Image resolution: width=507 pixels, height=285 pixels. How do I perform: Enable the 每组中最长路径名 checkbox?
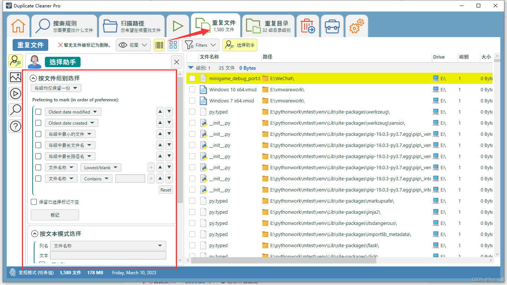click(x=38, y=156)
